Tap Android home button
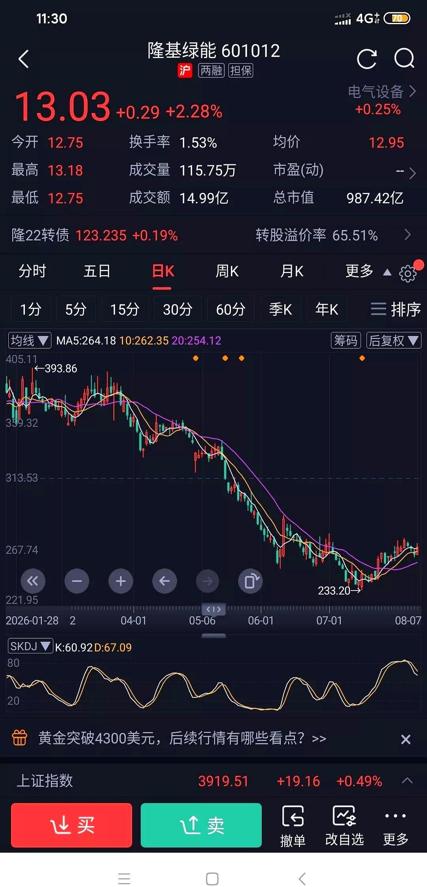This screenshot has width=427, height=887. tap(212, 879)
